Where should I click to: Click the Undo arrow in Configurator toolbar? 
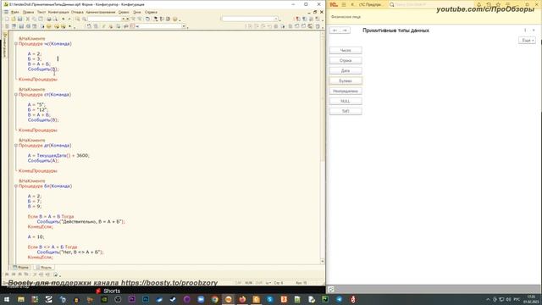64,19
